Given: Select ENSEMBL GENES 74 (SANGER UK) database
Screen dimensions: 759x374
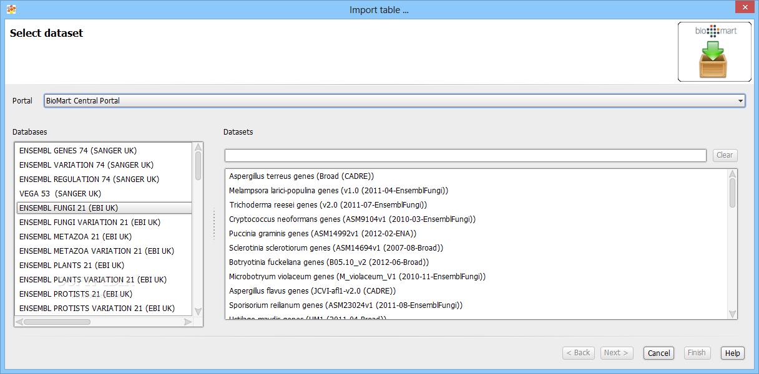Looking at the screenshot, I should [104, 151].
